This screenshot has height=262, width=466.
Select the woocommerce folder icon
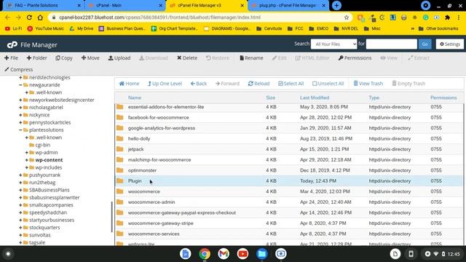click(119, 191)
